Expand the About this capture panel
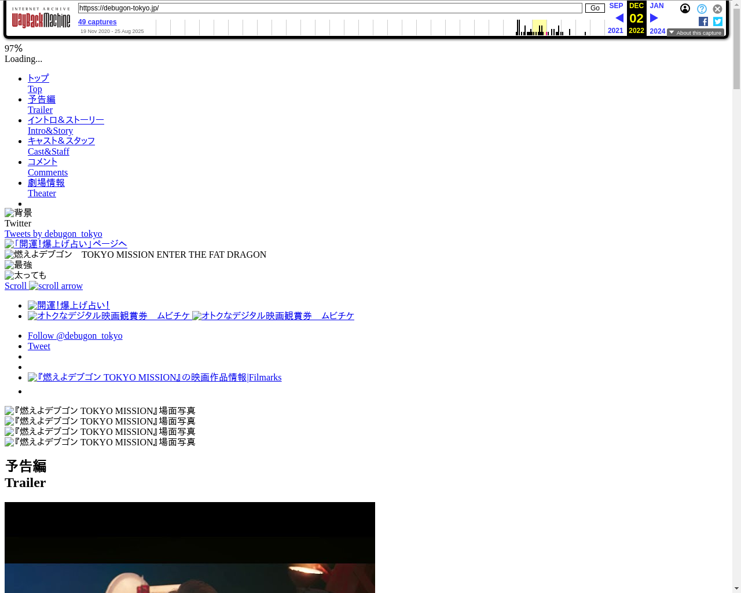Screen dimensions: 741x593 [x=695, y=33]
